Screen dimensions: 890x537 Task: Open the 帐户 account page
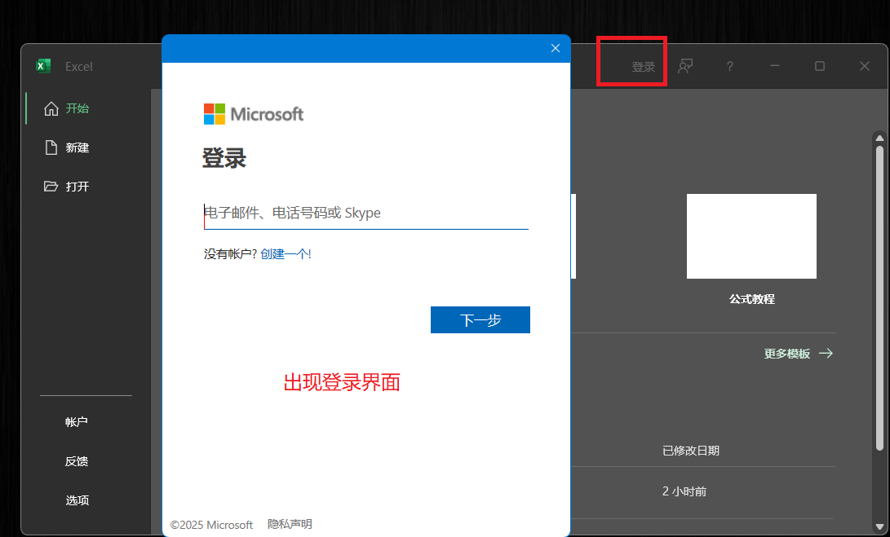coord(77,422)
